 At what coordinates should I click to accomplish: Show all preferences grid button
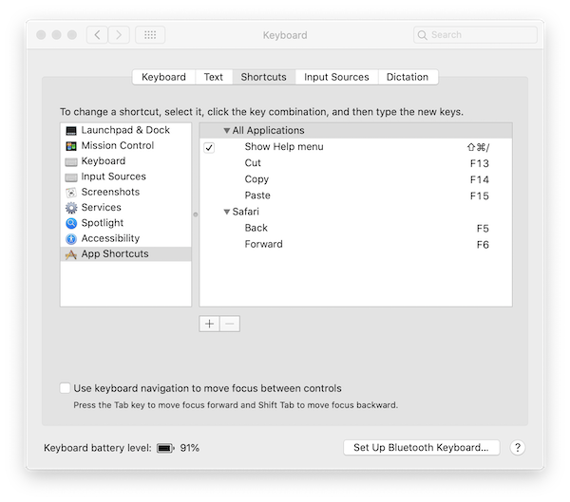(150, 35)
